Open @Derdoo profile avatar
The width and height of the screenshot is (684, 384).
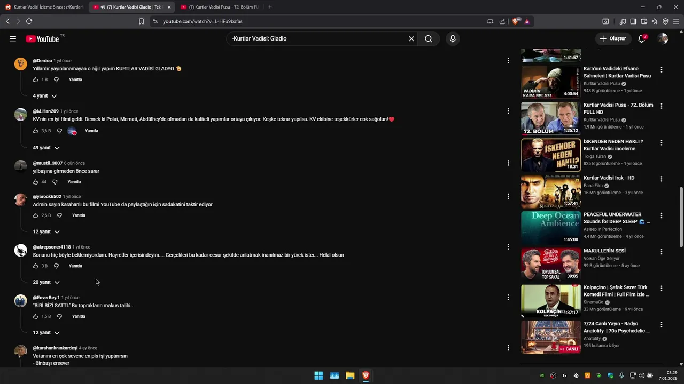(x=20, y=64)
